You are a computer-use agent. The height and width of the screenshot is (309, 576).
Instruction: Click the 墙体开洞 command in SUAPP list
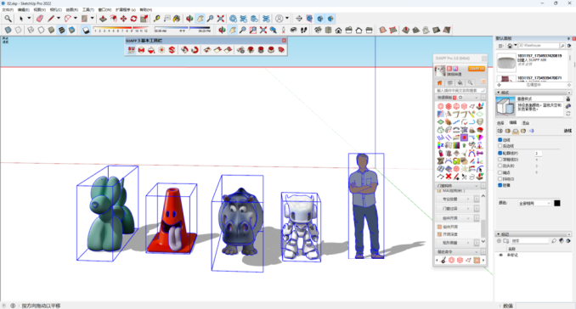[450, 227]
